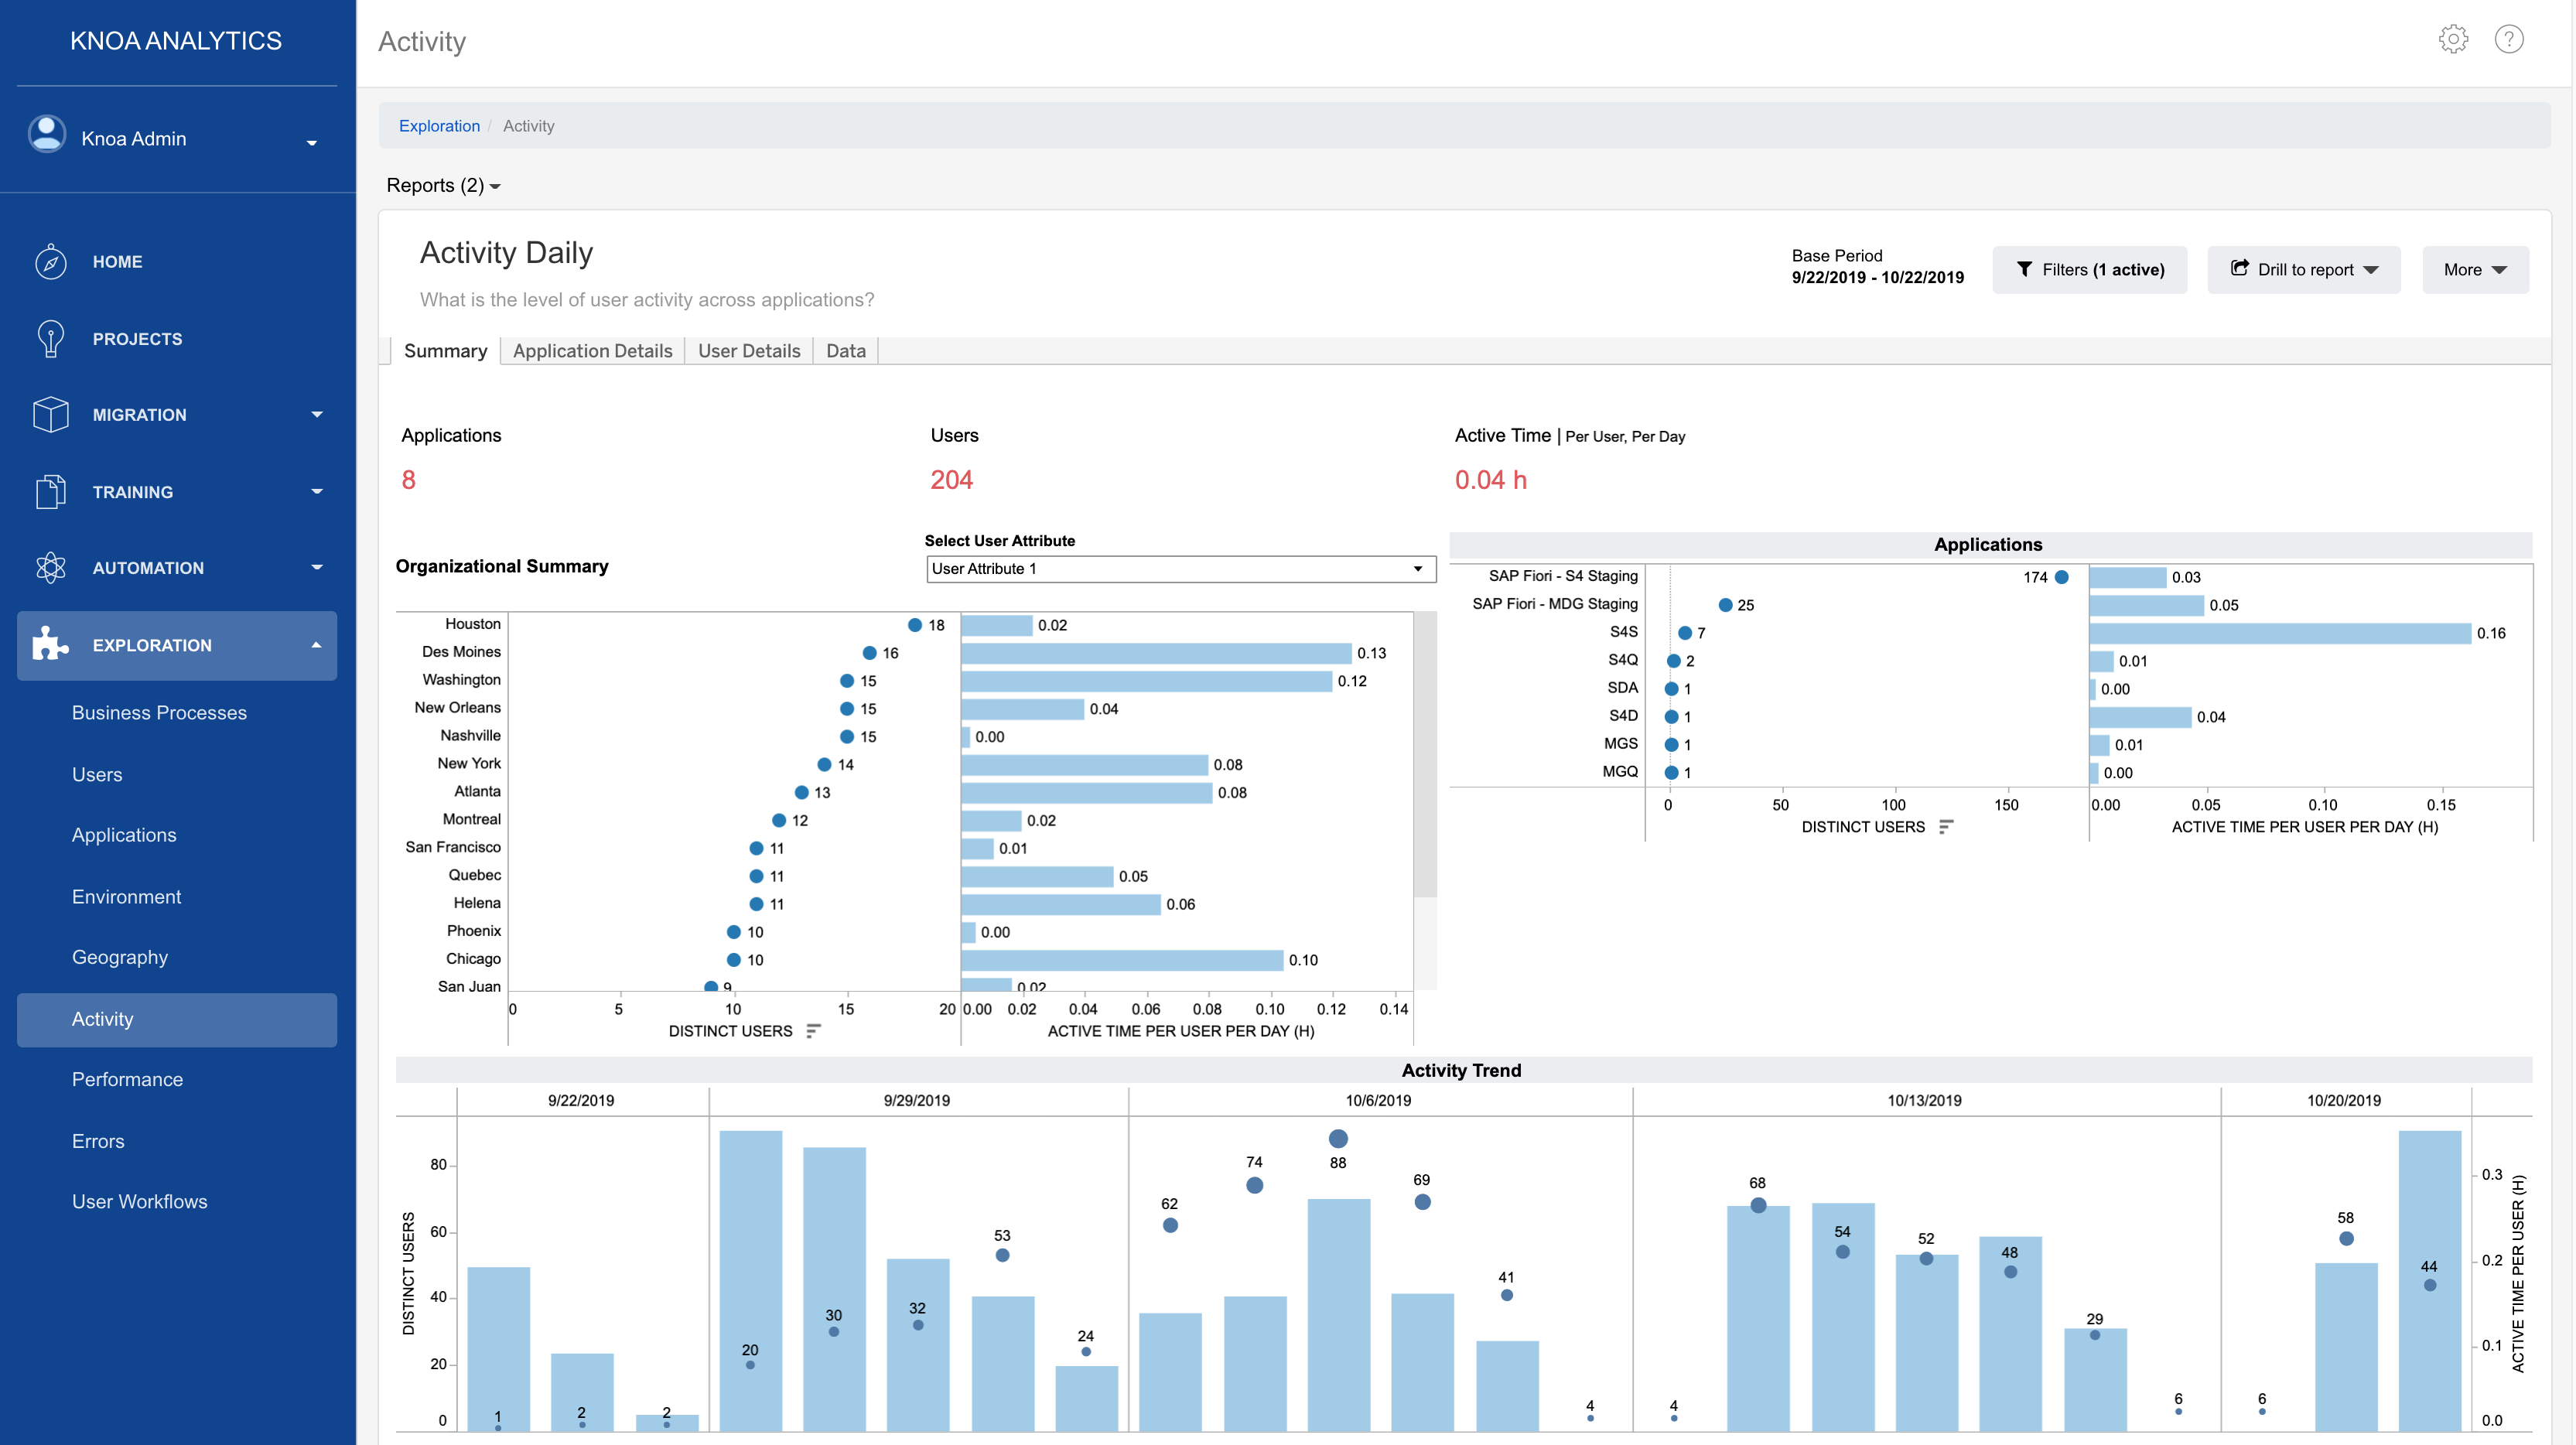Click the 10/13/2019 week header
Screen dimensions: 2576x1445
(1924, 1100)
